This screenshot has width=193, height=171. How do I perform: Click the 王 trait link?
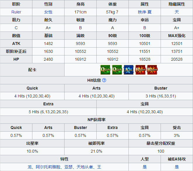tap(99, 167)
